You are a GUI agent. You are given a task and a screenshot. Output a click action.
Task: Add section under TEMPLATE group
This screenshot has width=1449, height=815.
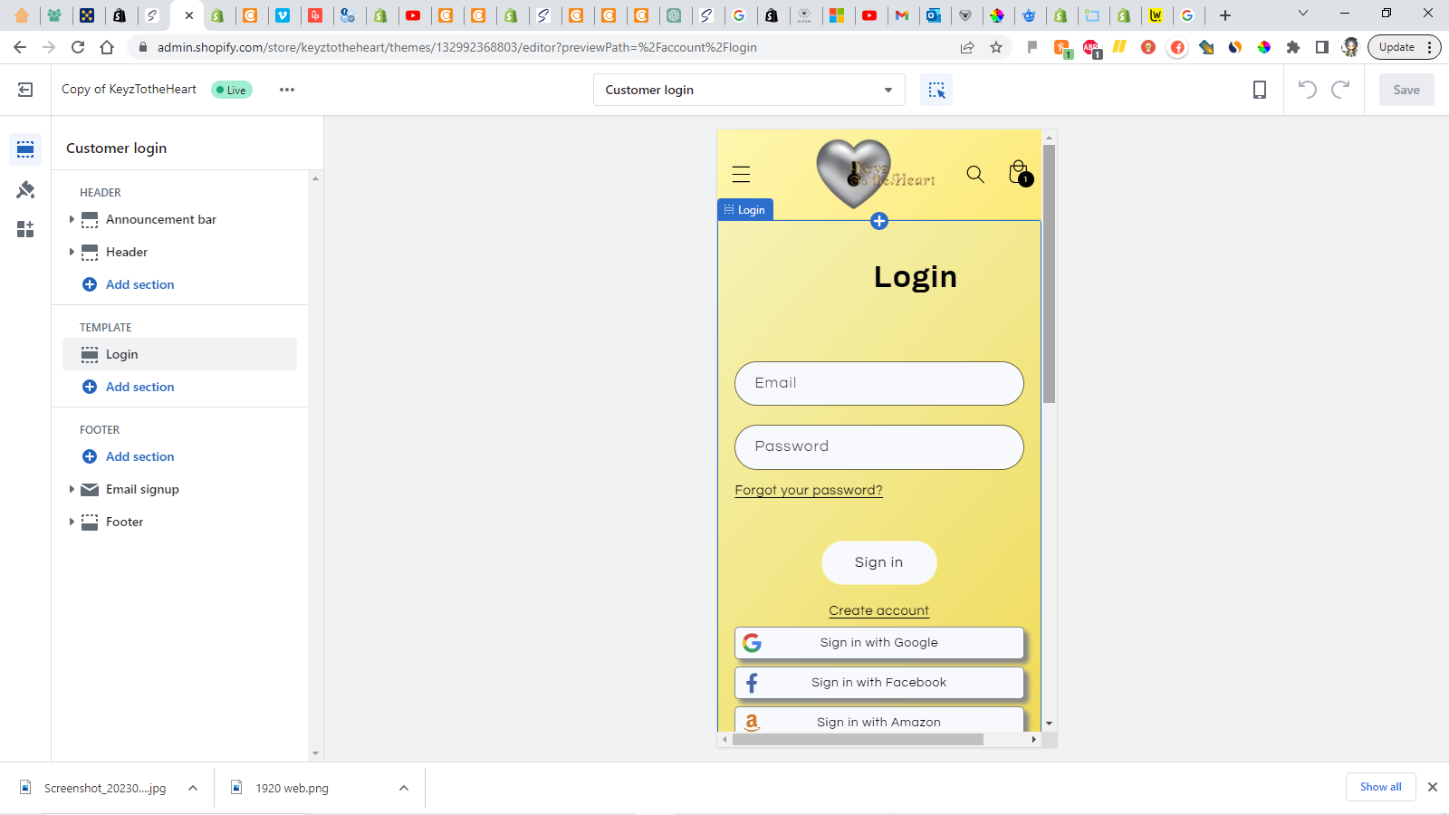pyautogui.click(x=129, y=387)
